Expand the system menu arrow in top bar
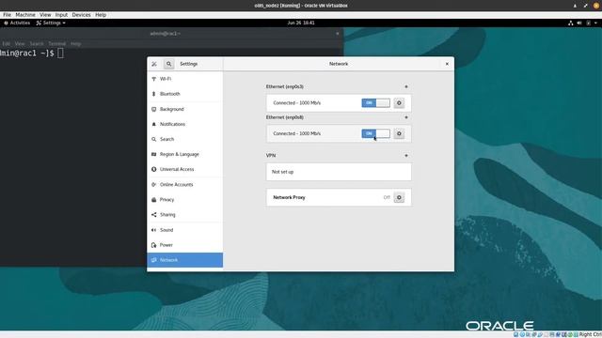The width and height of the screenshot is (602, 338). [x=595, y=23]
